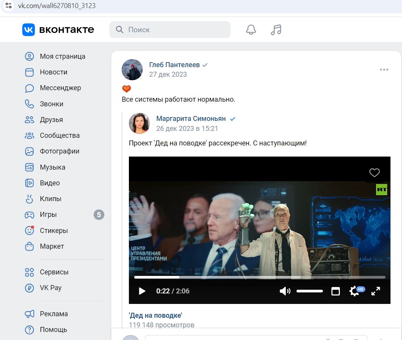Viewport: 402px width, 340px height.
Task: Click verified checkmark beside Маргарита Симоньян
Action: 232,119
